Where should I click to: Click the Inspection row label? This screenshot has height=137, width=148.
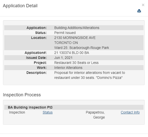[17, 112]
